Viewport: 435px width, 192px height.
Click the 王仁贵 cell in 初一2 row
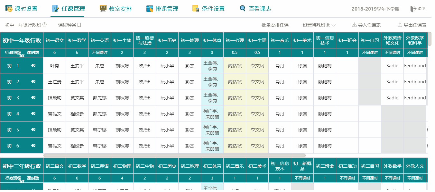pyautogui.click(x=55, y=81)
